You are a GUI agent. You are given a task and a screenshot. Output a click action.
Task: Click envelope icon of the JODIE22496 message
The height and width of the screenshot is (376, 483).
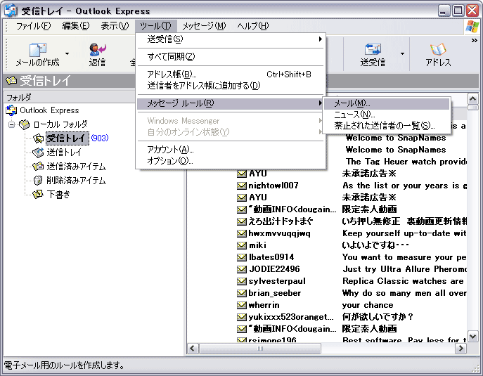click(242, 269)
